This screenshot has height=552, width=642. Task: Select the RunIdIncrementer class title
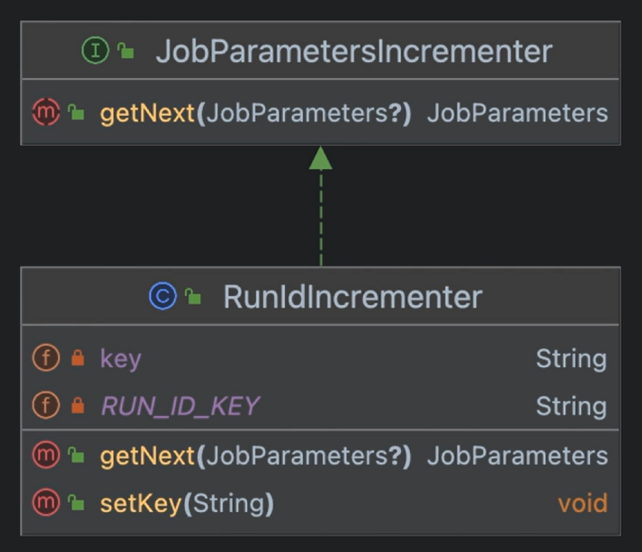point(353,297)
